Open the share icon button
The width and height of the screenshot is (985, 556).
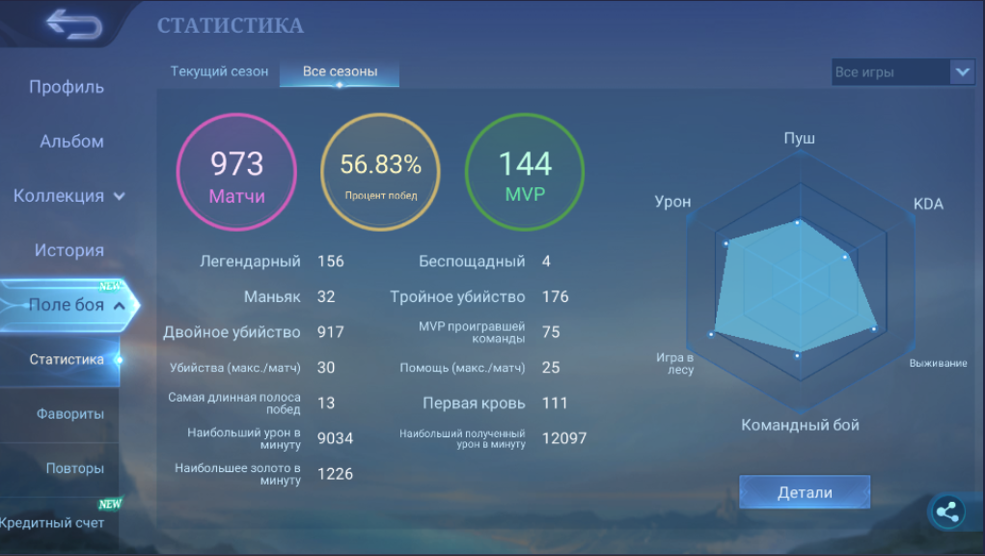point(947,512)
